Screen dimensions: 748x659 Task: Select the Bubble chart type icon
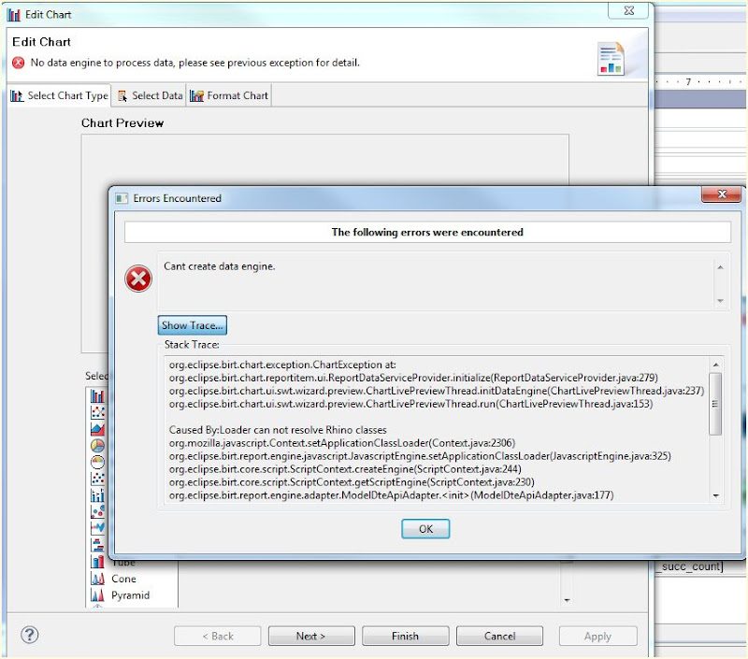point(97,511)
